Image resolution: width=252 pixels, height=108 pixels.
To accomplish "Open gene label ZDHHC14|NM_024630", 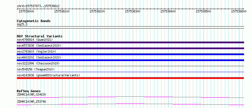I will tap(31, 94).
